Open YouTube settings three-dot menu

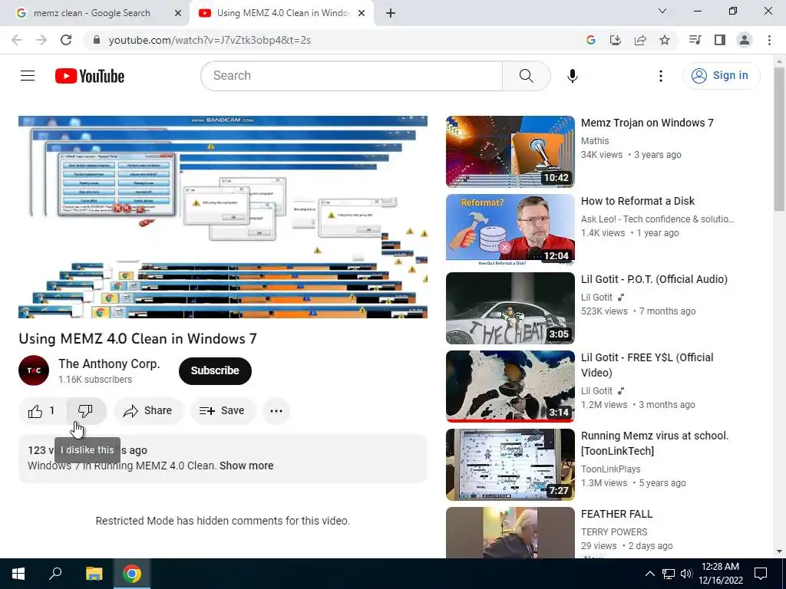click(661, 76)
